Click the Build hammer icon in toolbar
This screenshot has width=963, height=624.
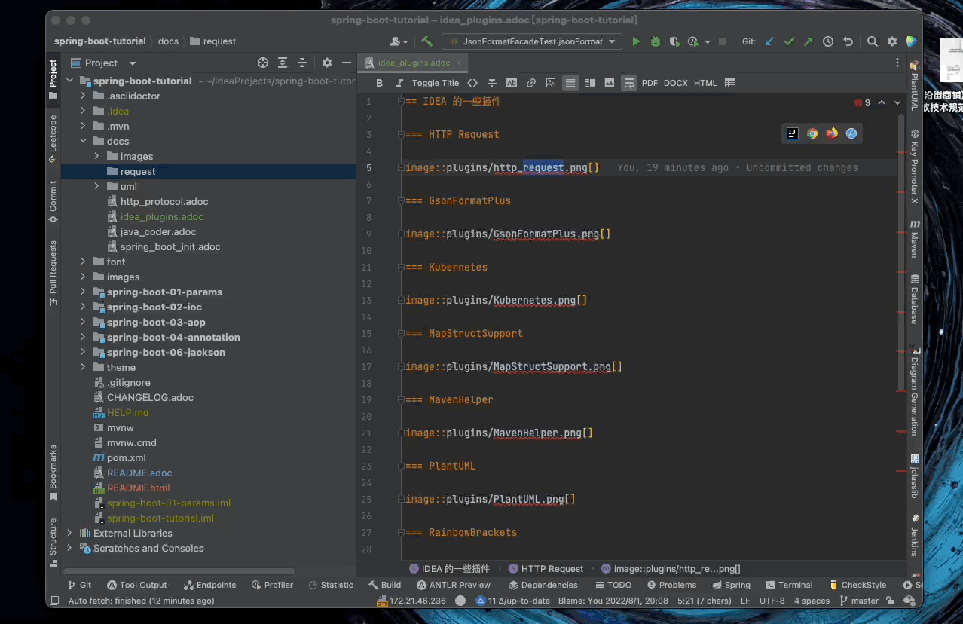point(426,42)
